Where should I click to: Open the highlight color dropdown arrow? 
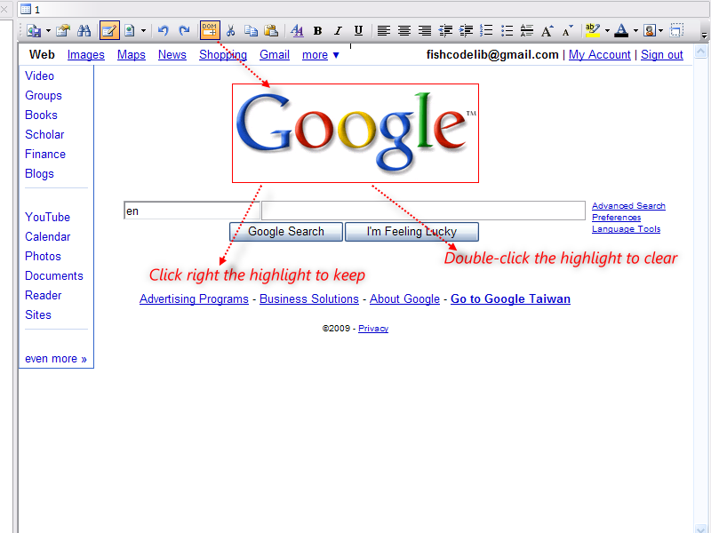(607, 31)
